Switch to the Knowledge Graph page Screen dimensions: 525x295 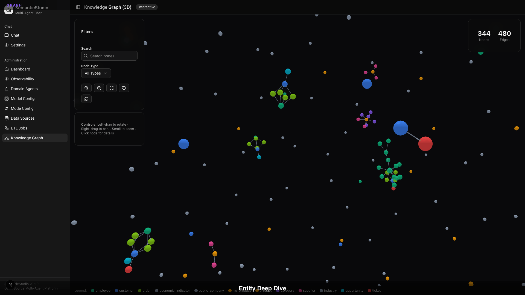pos(27,138)
